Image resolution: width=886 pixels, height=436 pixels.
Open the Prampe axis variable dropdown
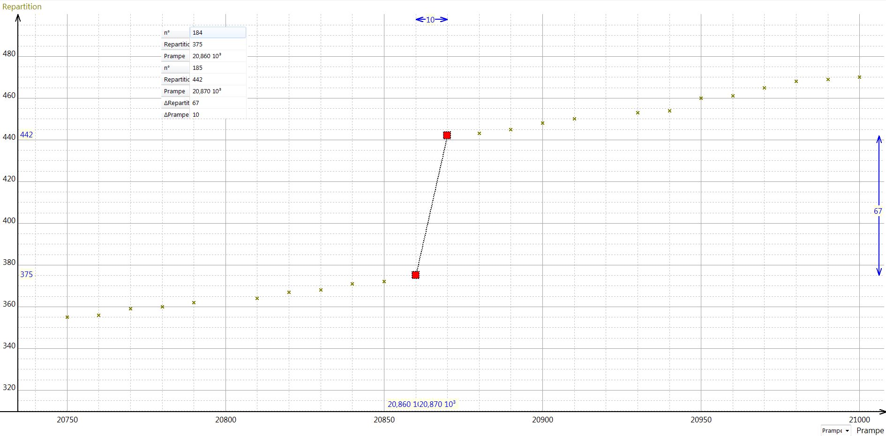click(835, 430)
